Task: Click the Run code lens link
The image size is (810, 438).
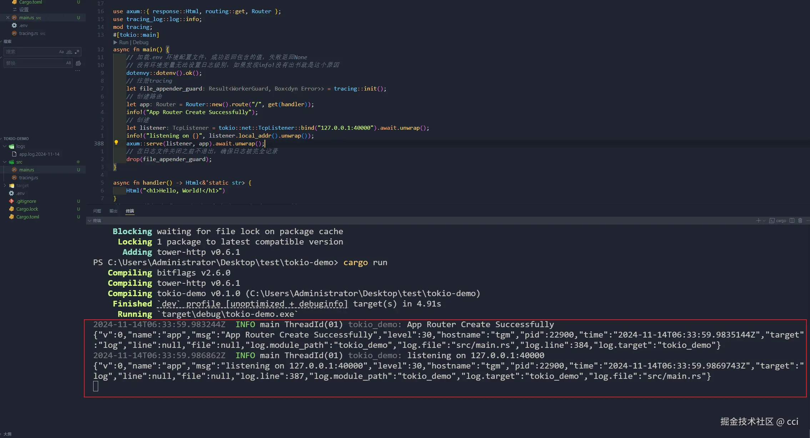Action: 123,42
